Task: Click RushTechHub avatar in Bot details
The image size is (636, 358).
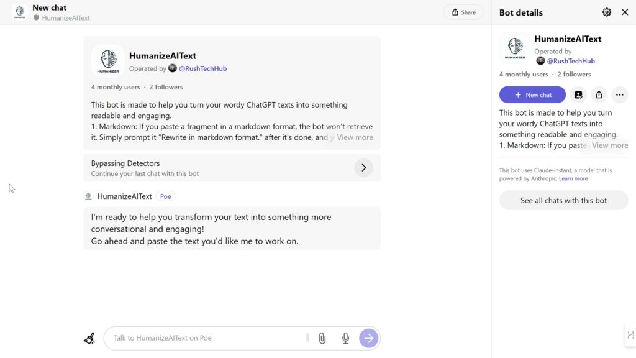Action: [540, 61]
